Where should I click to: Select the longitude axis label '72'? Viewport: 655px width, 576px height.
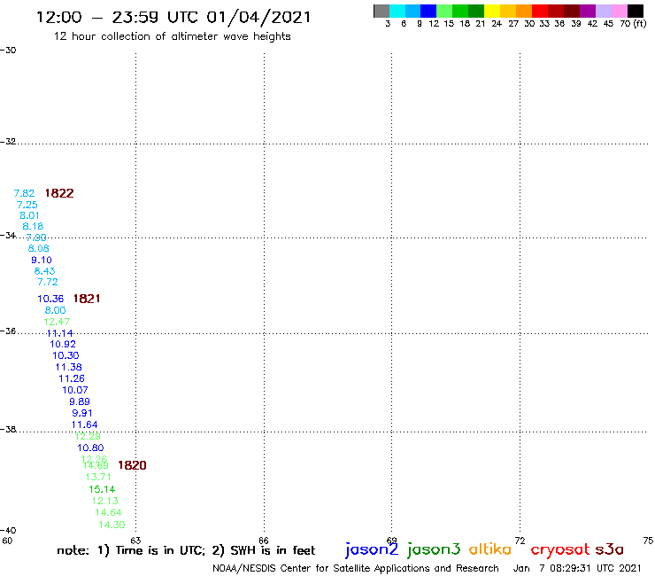coord(520,541)
